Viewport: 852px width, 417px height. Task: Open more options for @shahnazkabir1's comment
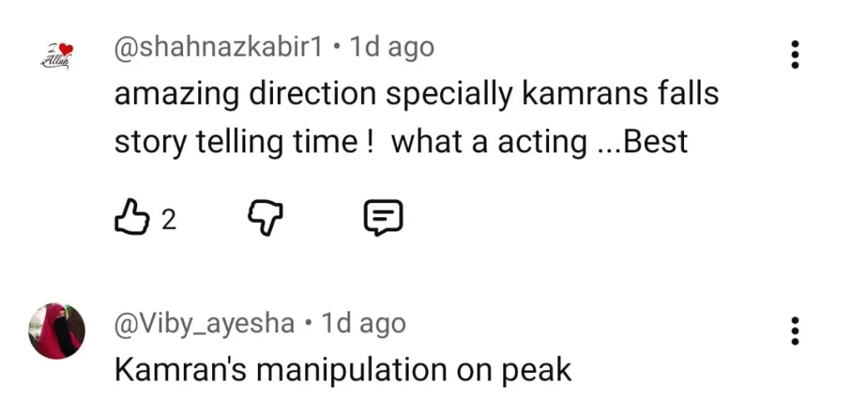coord(795,54)
